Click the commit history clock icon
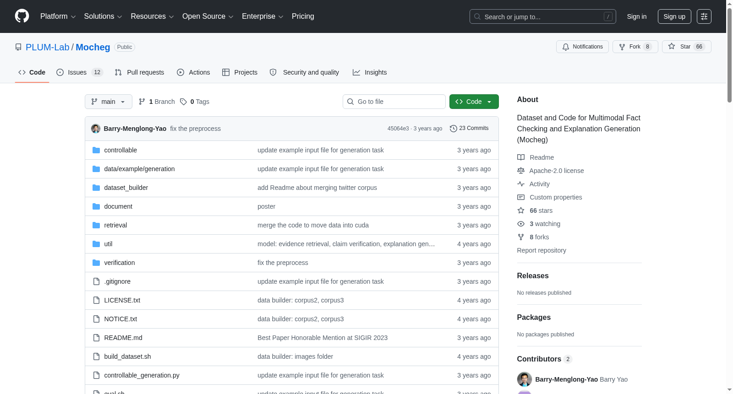The height and width of the screenshot is (394, 733). coord(454,129)
